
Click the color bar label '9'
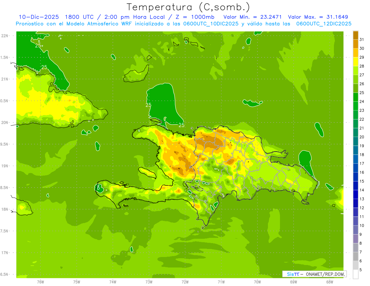coord(361,234)
